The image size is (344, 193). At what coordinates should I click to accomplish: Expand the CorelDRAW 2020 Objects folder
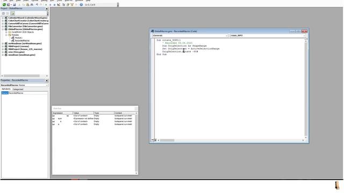coord(6,32)
